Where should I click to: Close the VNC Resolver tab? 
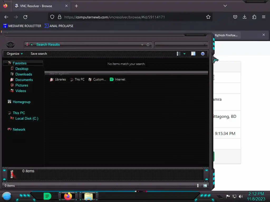(66, 6)
